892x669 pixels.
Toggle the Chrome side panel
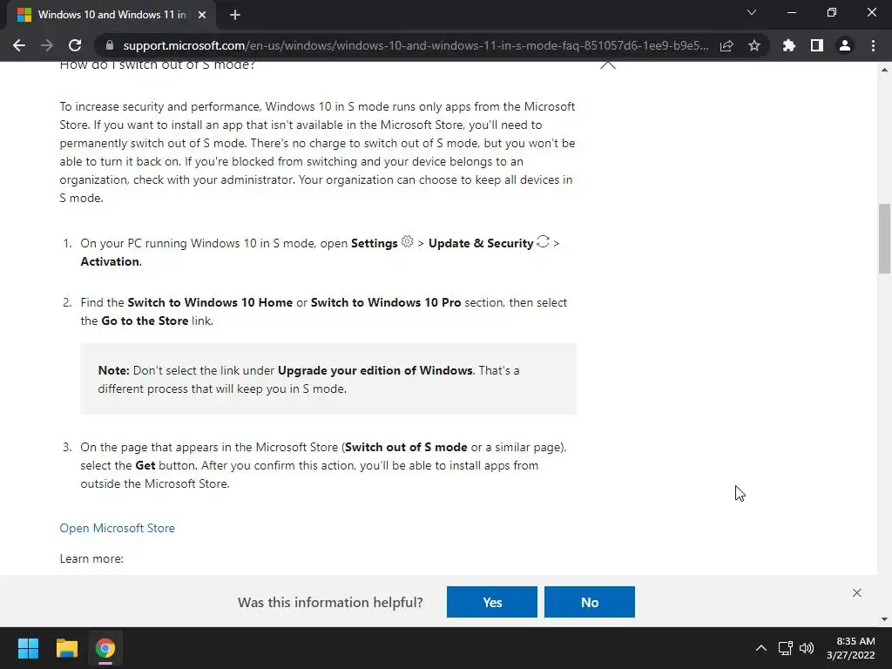pos(817,45)
